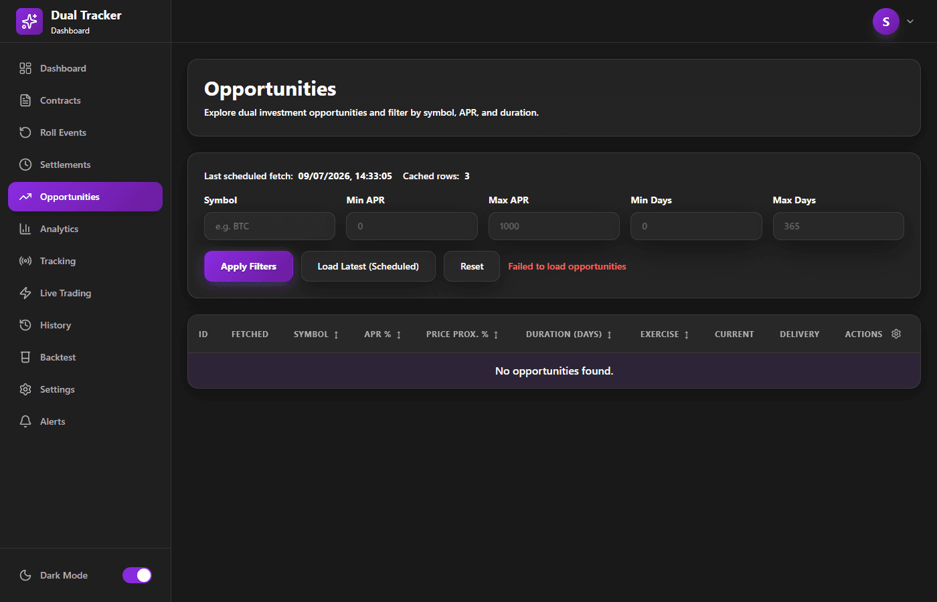Click the user avatar with letter S
The width and height of the screenshot is (937, 602).
pyautogui.click(x=886, y=21)
